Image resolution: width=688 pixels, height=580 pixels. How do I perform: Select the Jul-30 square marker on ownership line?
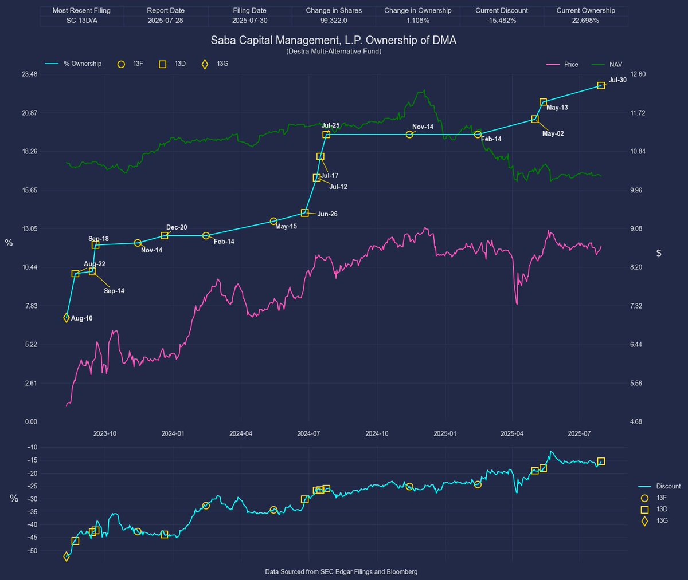coord(601,85)
